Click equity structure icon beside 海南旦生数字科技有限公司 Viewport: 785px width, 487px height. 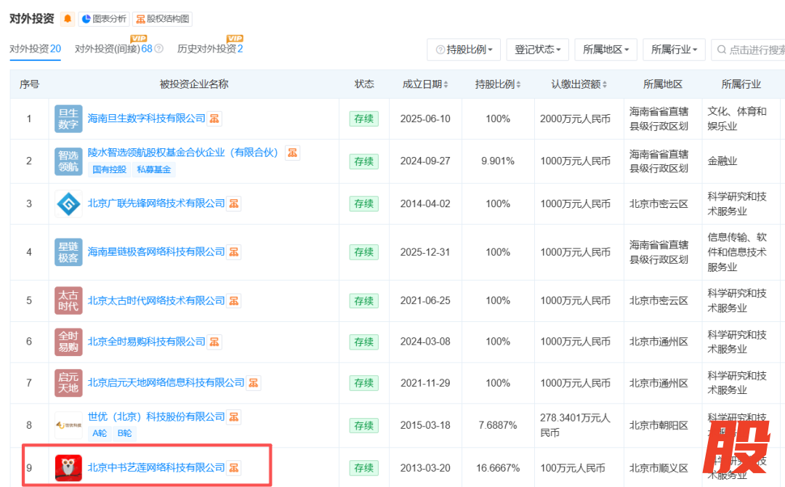coord(214,118)
